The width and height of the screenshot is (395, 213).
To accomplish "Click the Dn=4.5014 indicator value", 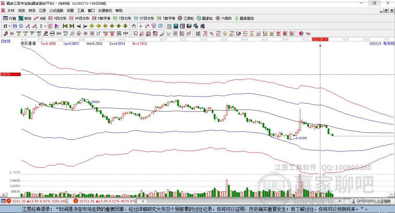I will [x=117, y=43].
